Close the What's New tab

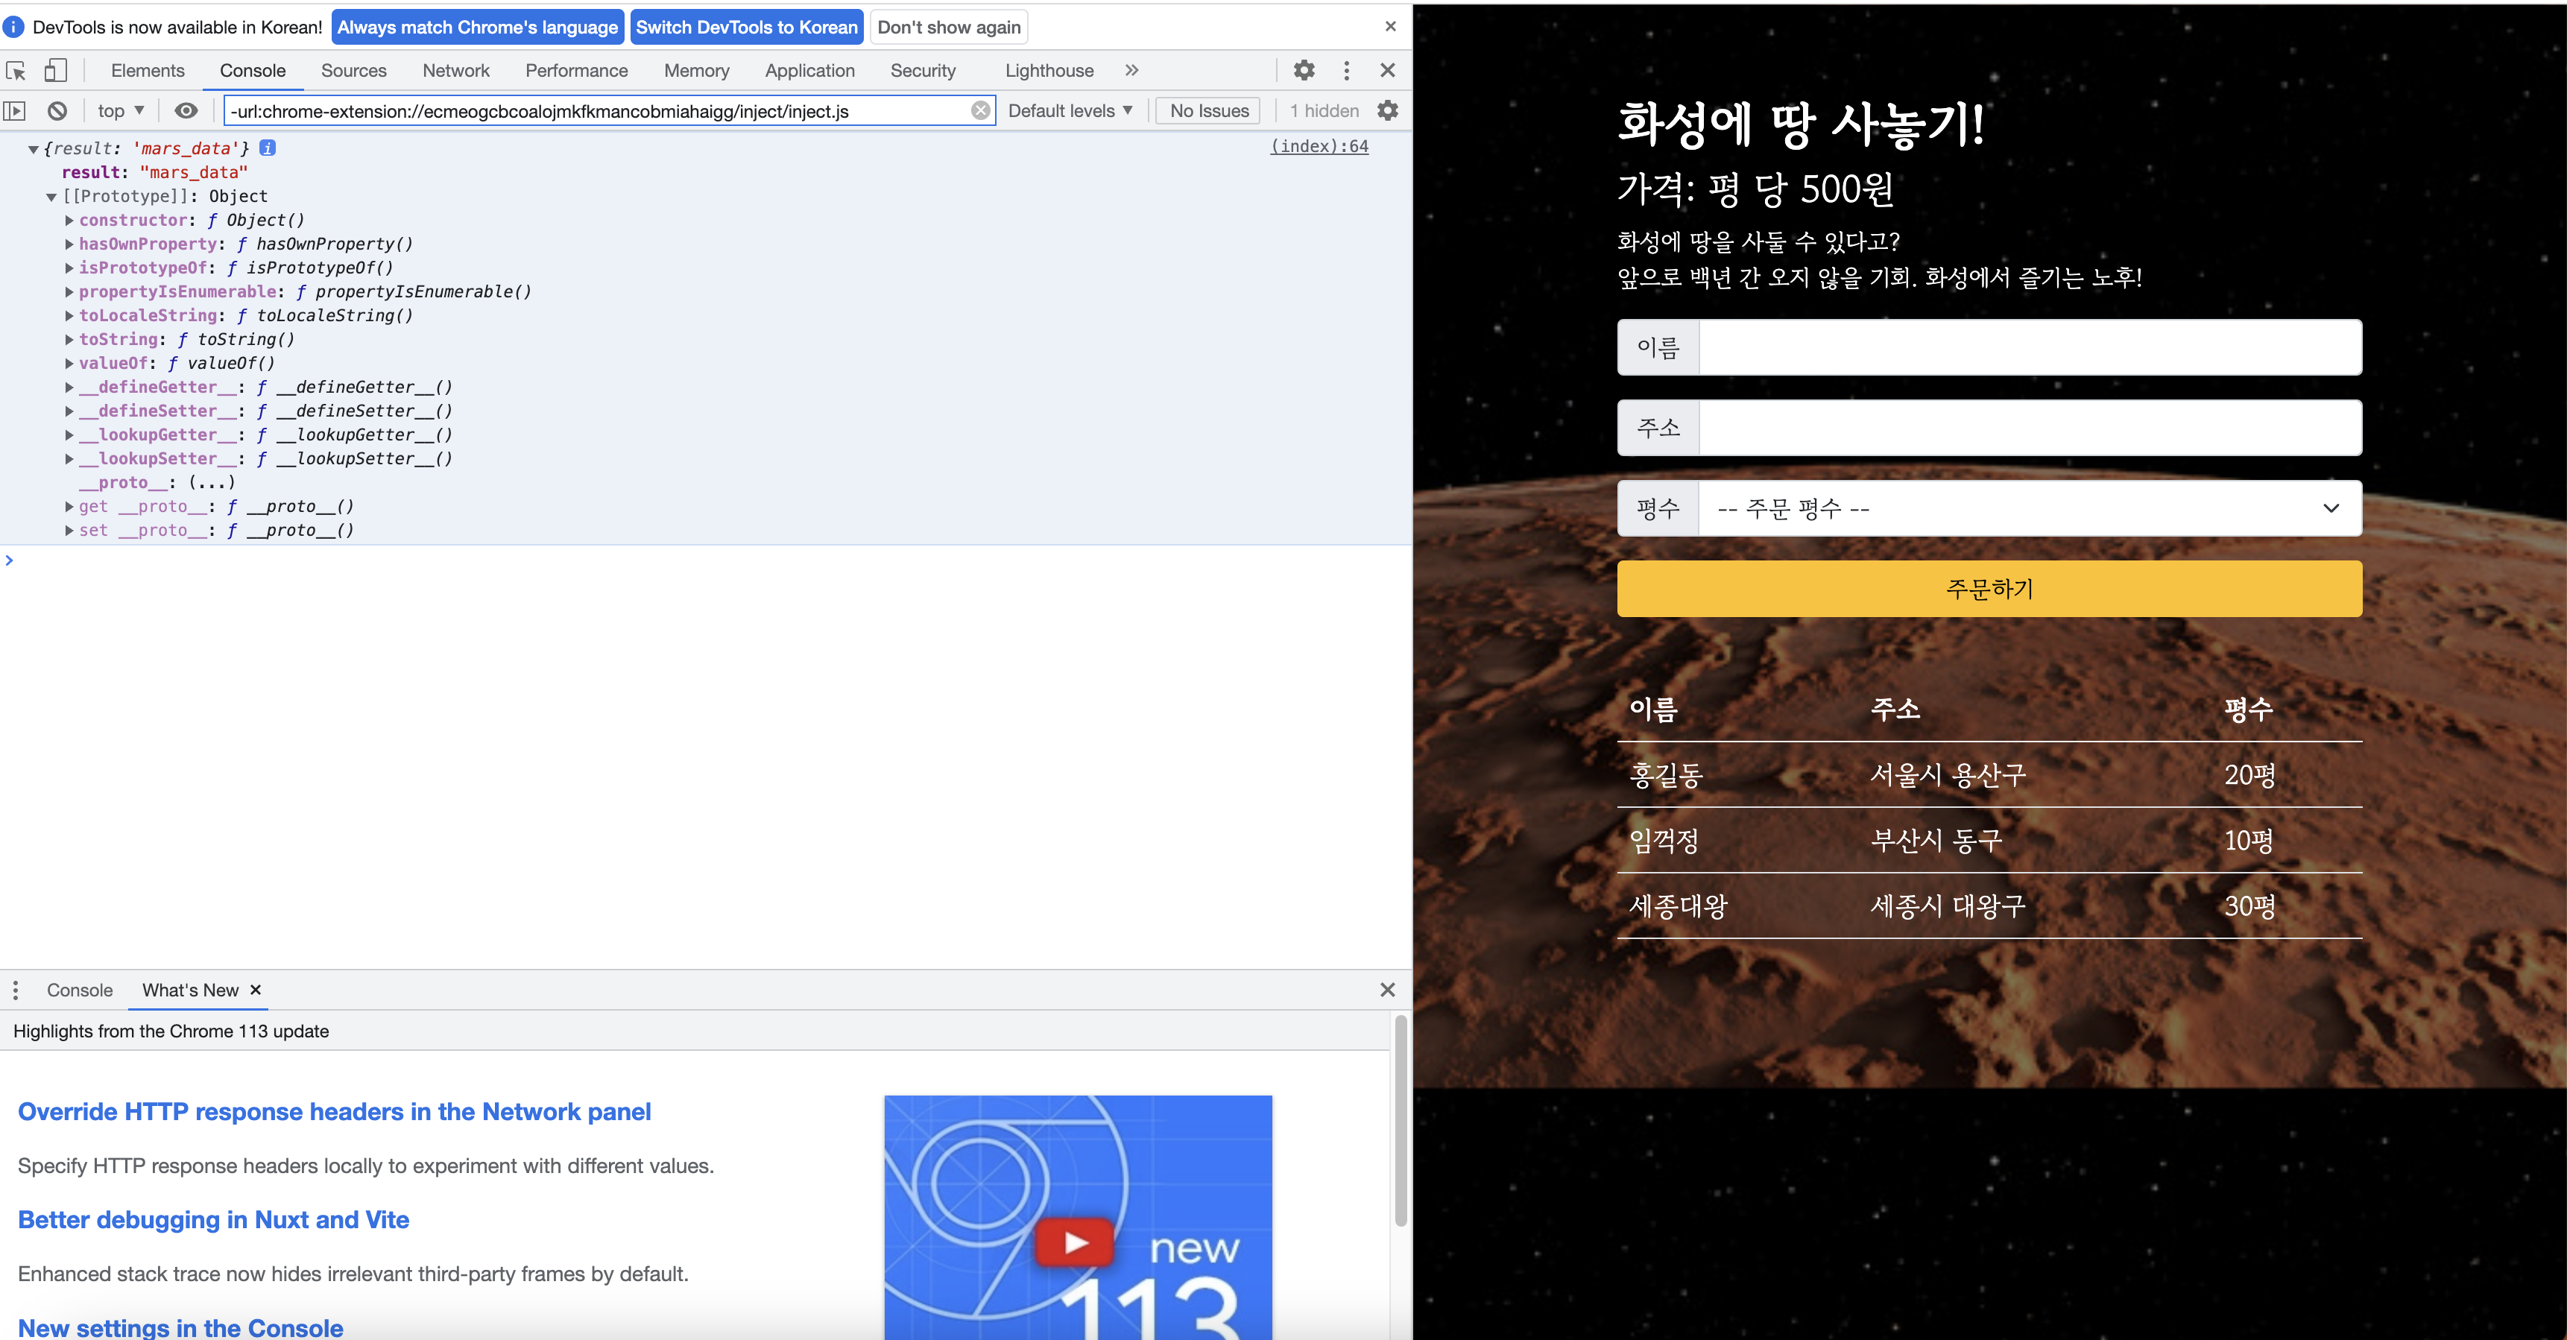pyautogui.click(x=255, y=990)
